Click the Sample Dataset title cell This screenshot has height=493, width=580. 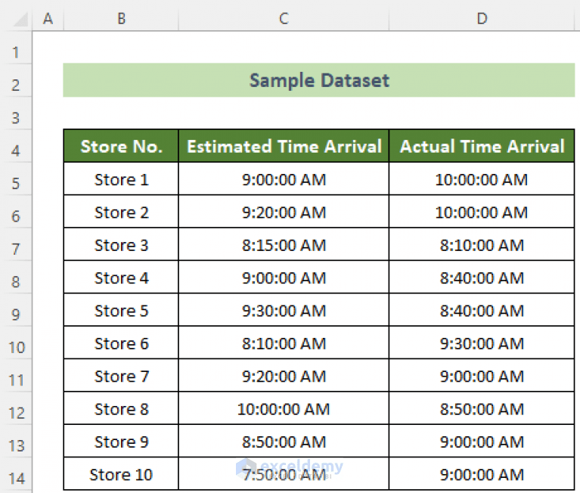(x=319, y=80)
